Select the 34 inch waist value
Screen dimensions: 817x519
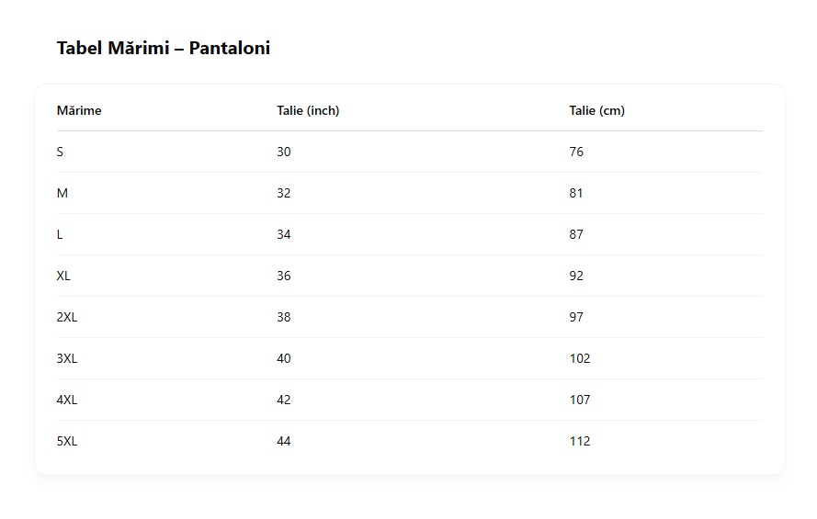[x=283, y=234]
